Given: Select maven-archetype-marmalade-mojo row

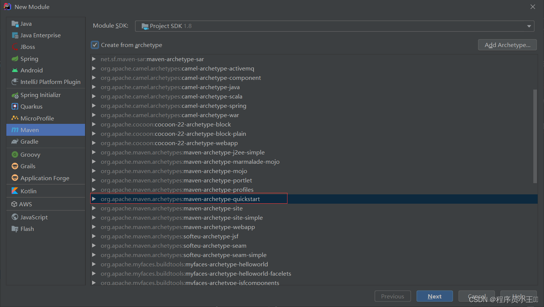Looking at the screenshot, I should [x=314, y=162].
